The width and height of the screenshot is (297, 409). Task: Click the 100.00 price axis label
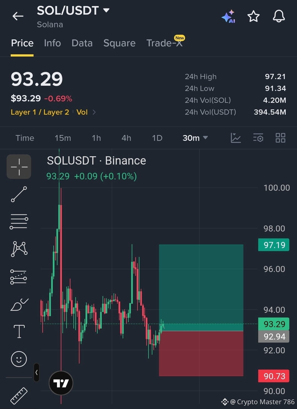[x=277, y=188]
